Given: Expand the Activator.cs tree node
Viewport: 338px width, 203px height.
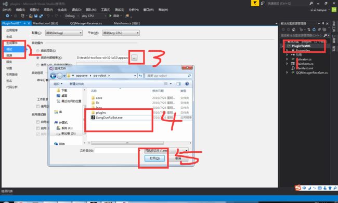Looking at the screenshot, I should 287,59.
